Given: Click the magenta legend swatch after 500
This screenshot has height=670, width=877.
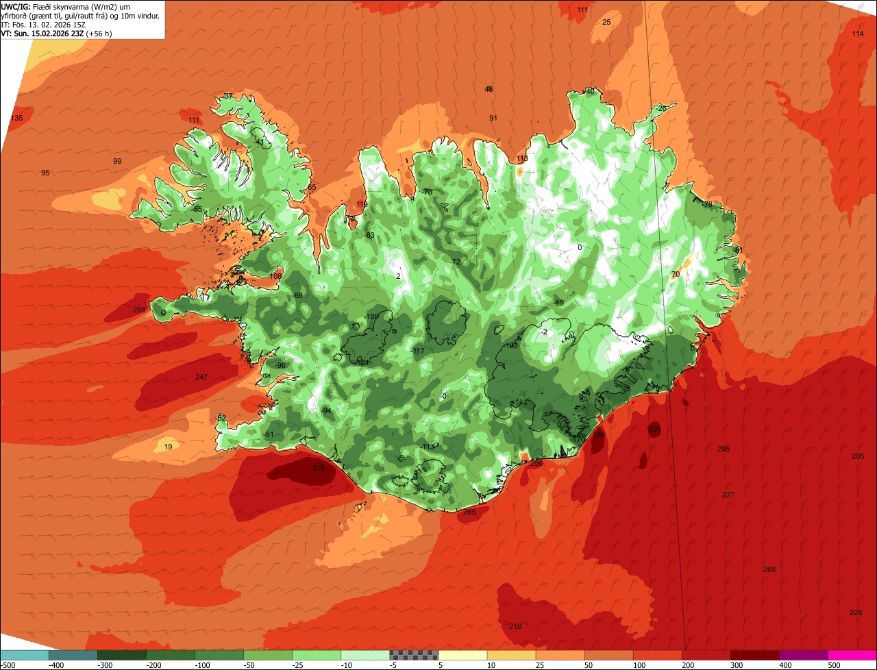Looking at the screenshot, I should [x=852, y=655].
